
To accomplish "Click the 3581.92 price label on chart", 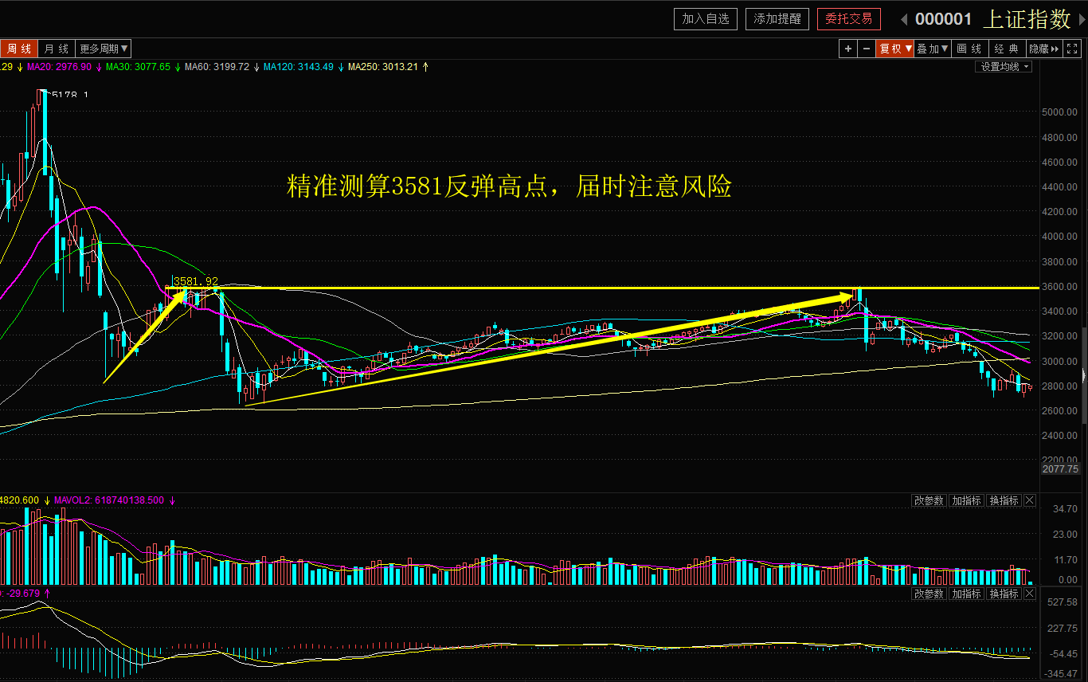I will 196,281.
